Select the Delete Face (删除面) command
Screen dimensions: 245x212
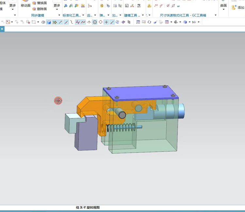(39, 9)
